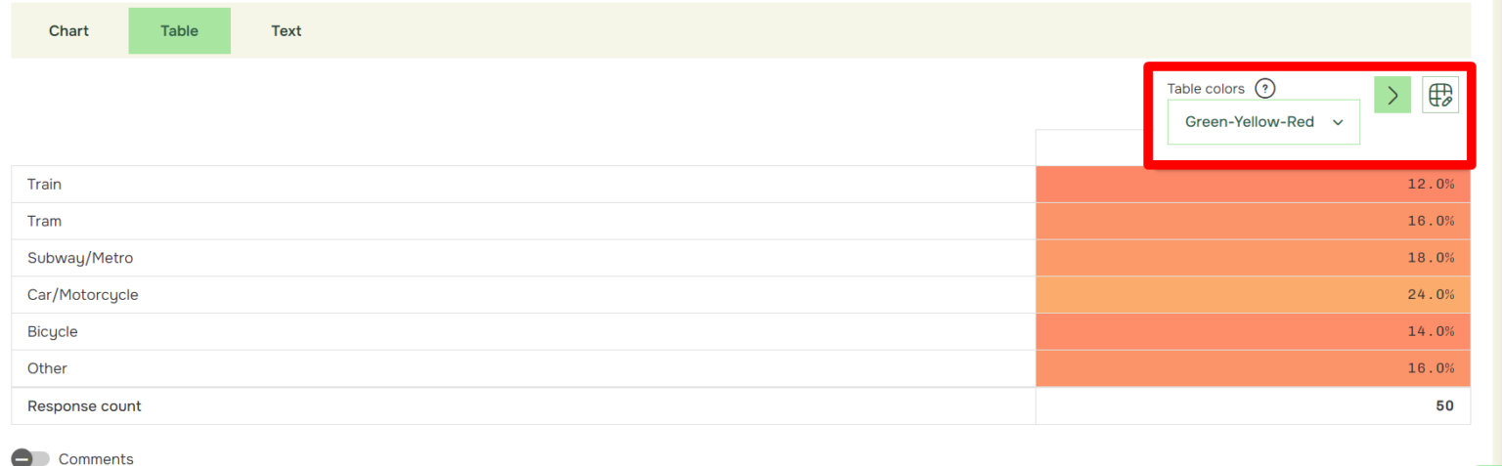Screen dimensions: 1502x466
Task: Click the green right-arrow chevron button
Action: pos(1392,95)
